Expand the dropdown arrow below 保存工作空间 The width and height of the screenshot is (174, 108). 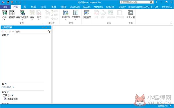coord(22,20)
